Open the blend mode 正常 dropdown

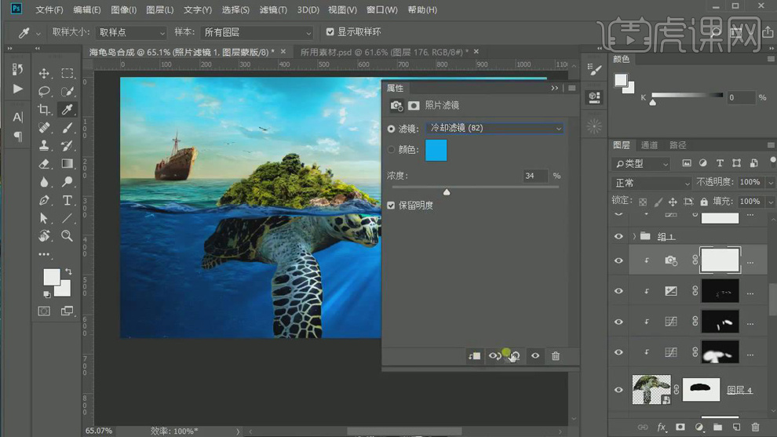coord(651,182)
